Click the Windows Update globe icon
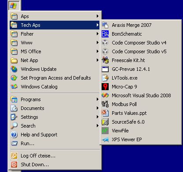The width and height of the screenshot is (183, 172). coord(14,69)
